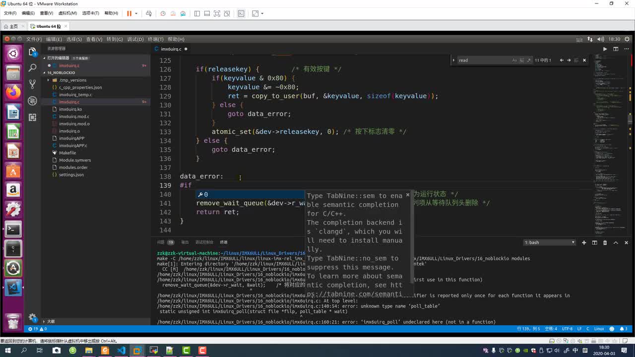Toggle Find in Selection option
Image resolution: width=635 pixels, height=357 pixels.
(x=576, y=60)
